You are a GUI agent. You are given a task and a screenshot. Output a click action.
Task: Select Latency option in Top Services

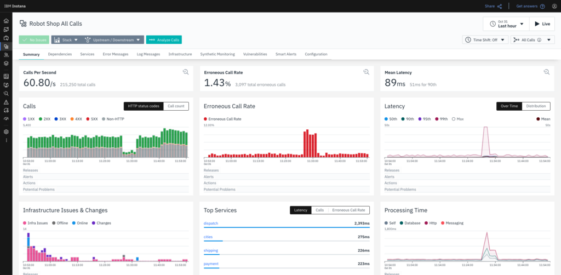click(x=301, y=210)
